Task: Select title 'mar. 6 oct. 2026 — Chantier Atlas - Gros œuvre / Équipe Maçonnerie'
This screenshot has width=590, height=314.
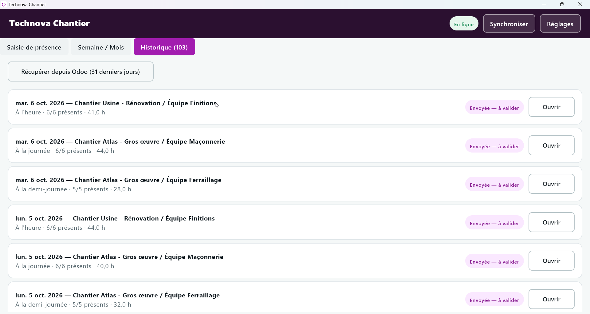Action: click(x=120, y=141)
